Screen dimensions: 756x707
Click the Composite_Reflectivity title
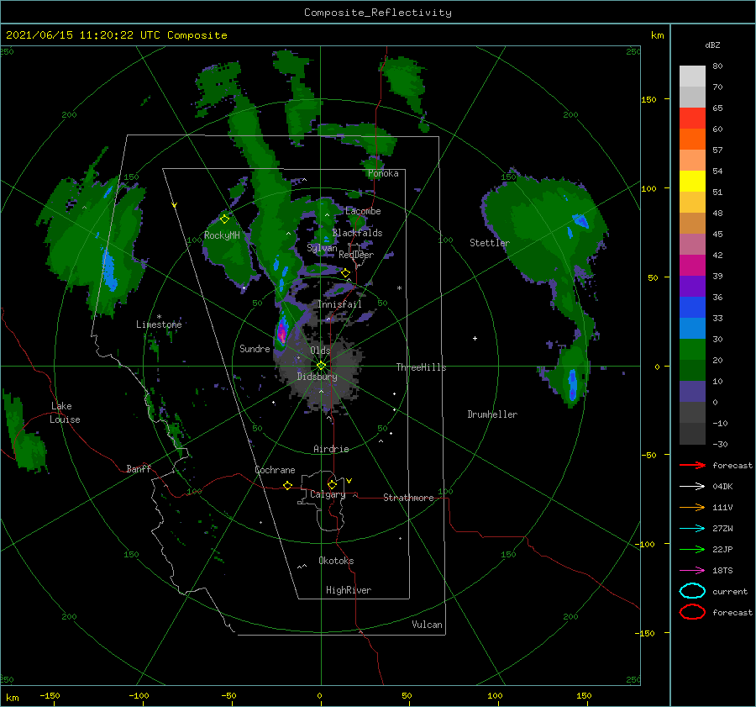click(377, 13)
